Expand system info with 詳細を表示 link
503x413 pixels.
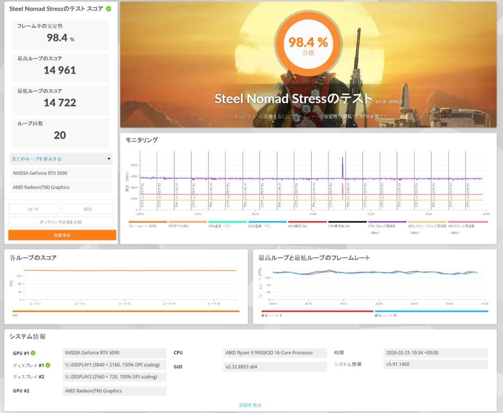pos(251,405)
